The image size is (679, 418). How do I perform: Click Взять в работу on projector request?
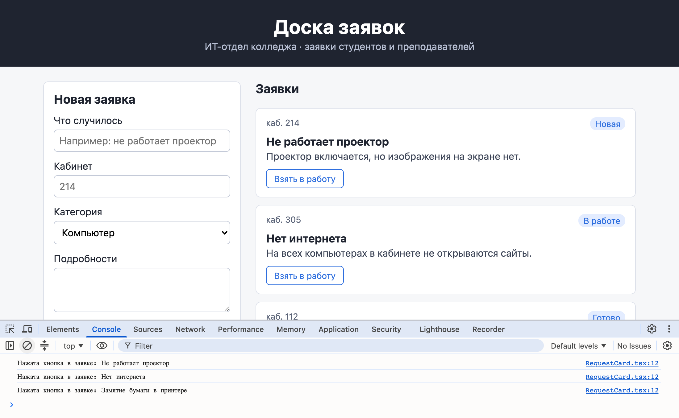(305, 179)
